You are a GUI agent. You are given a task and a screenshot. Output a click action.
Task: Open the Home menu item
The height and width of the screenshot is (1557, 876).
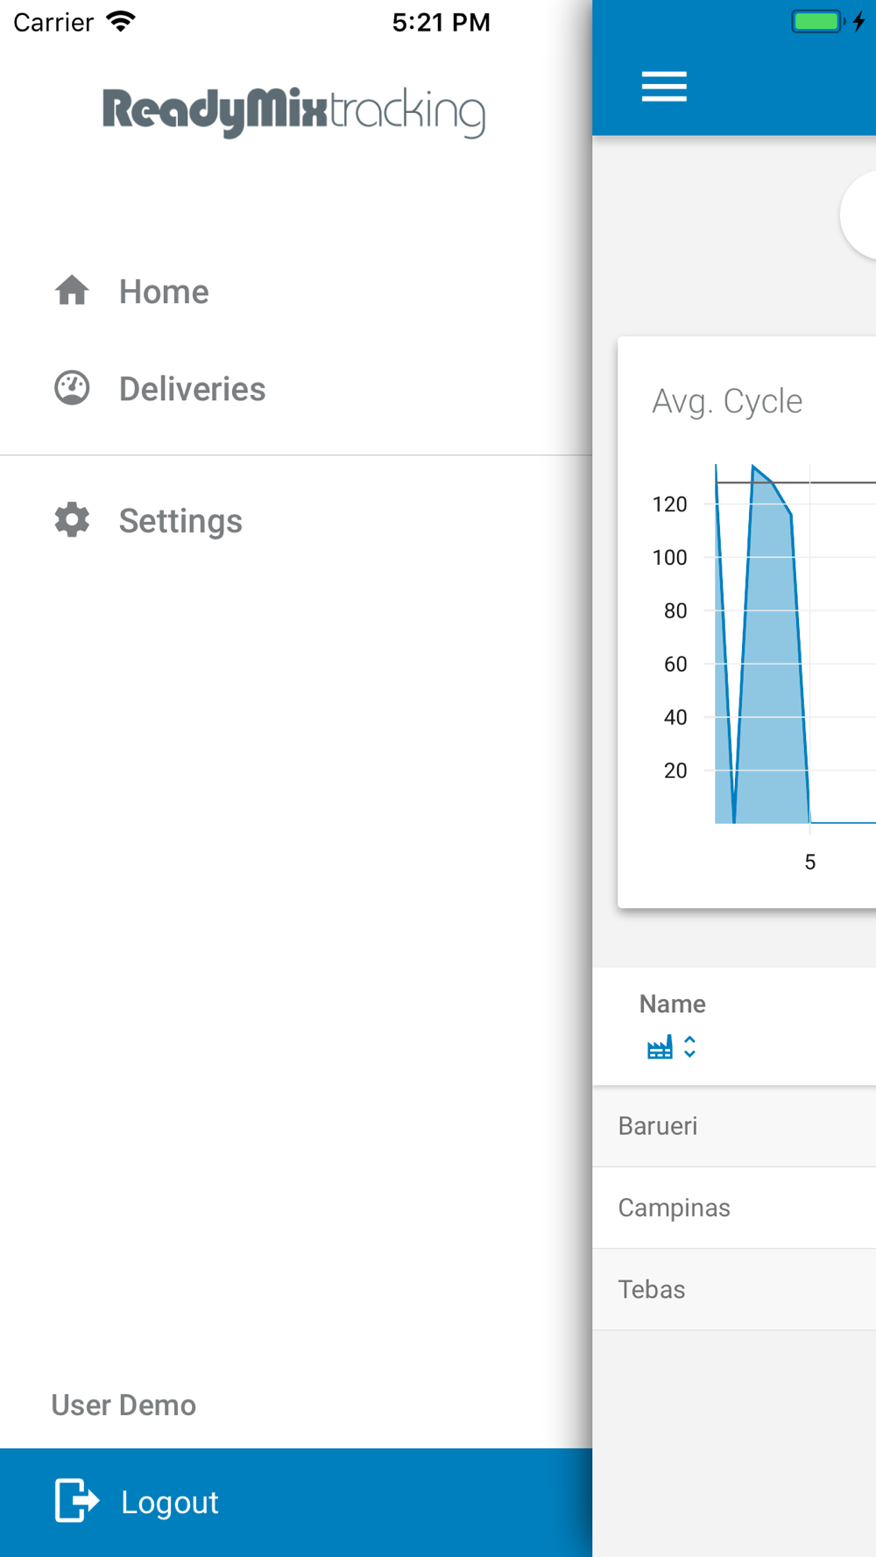click(x=164, y=292)
